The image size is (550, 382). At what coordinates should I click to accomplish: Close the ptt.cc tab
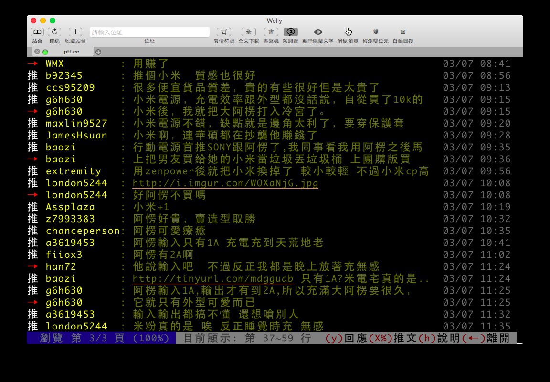coord(37,52)
